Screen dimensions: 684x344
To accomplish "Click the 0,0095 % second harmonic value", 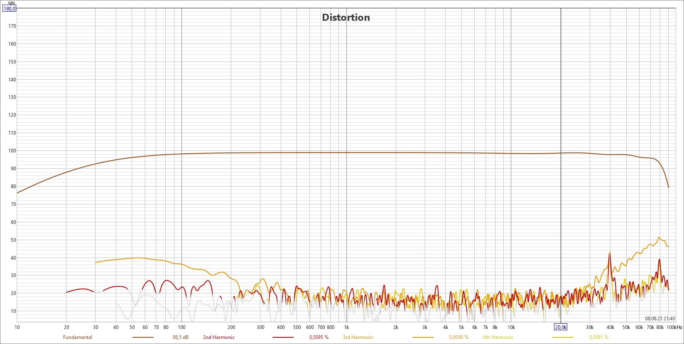I will pos(319,337).
